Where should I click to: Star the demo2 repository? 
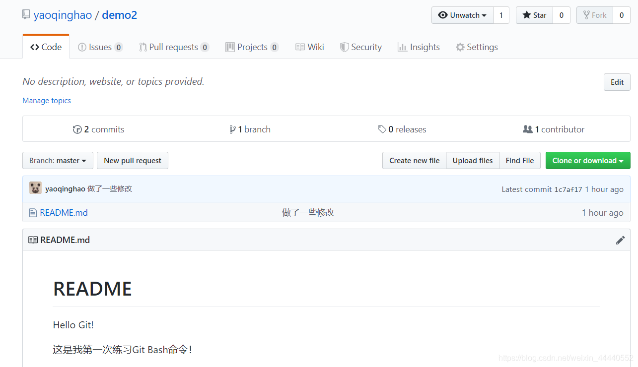click(x=534, y=15)
